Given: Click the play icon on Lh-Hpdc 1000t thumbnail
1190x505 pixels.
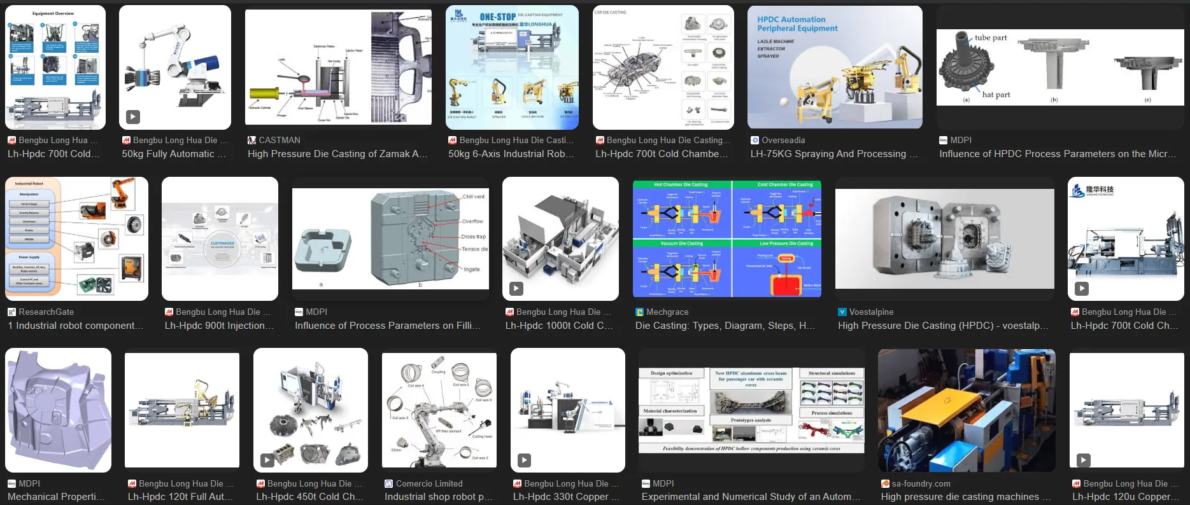Looking at the screenshot, I should point(516,289).
